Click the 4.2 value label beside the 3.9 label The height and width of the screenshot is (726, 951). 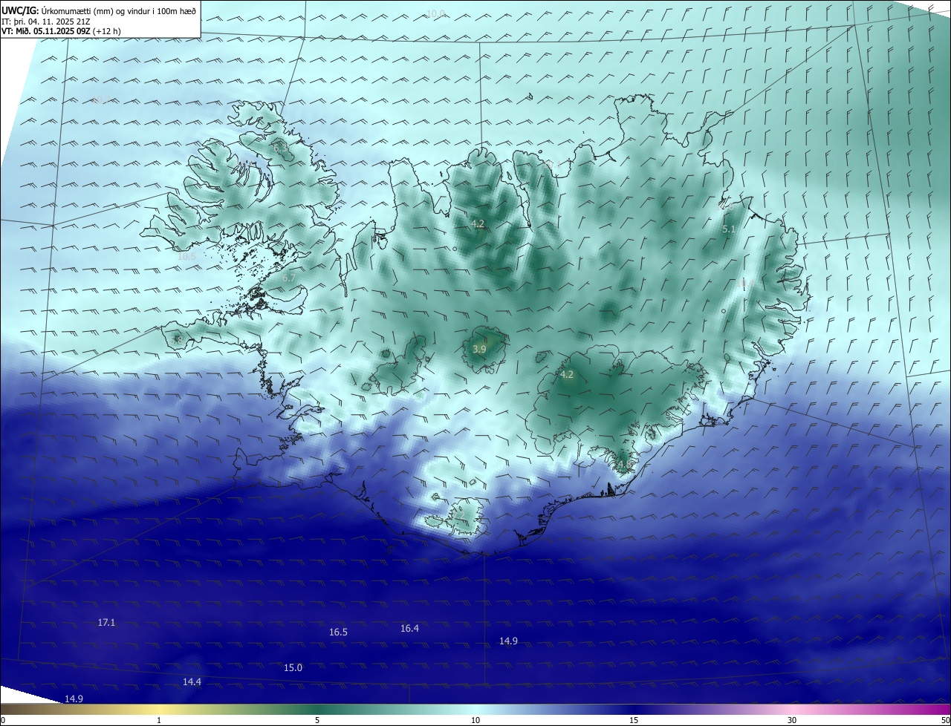tap(567, 374)
